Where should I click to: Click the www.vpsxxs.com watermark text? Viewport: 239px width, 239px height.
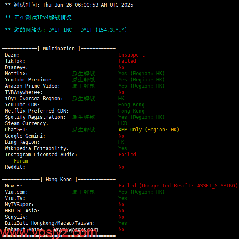tap(76, 229)
